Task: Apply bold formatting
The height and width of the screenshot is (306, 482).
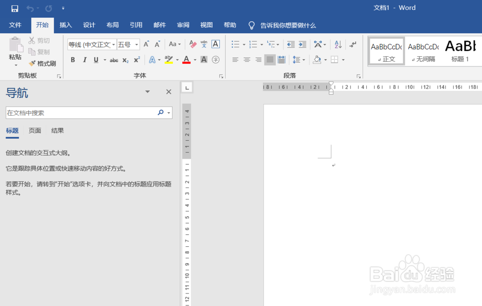Action: coord(72,59)
